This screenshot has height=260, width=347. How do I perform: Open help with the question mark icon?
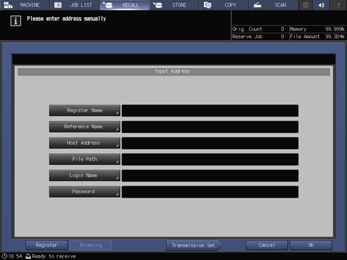click(x=338, y=5)
